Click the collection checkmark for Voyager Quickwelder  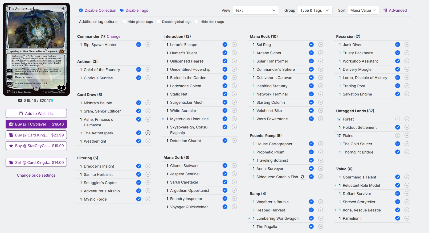pos(225,207)
